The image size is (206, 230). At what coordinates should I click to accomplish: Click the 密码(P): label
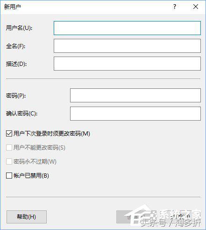coord(16,95)
